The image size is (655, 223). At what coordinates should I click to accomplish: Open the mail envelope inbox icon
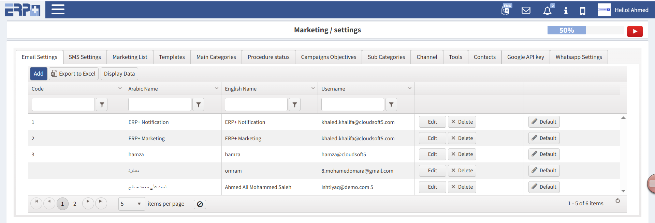pos(526,10)
